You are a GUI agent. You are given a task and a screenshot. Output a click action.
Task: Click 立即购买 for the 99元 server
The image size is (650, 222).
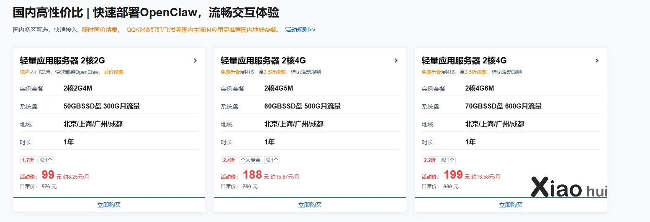pyautogui.click(x=109, y=205)
